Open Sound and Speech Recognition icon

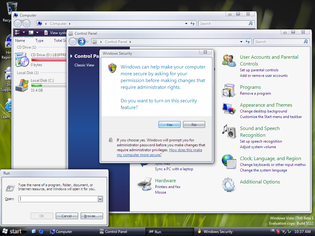pos(229,132)
